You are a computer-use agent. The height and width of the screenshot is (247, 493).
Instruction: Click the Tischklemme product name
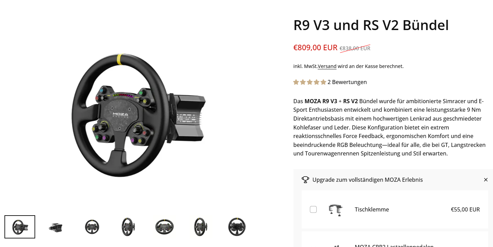[372, 209]
